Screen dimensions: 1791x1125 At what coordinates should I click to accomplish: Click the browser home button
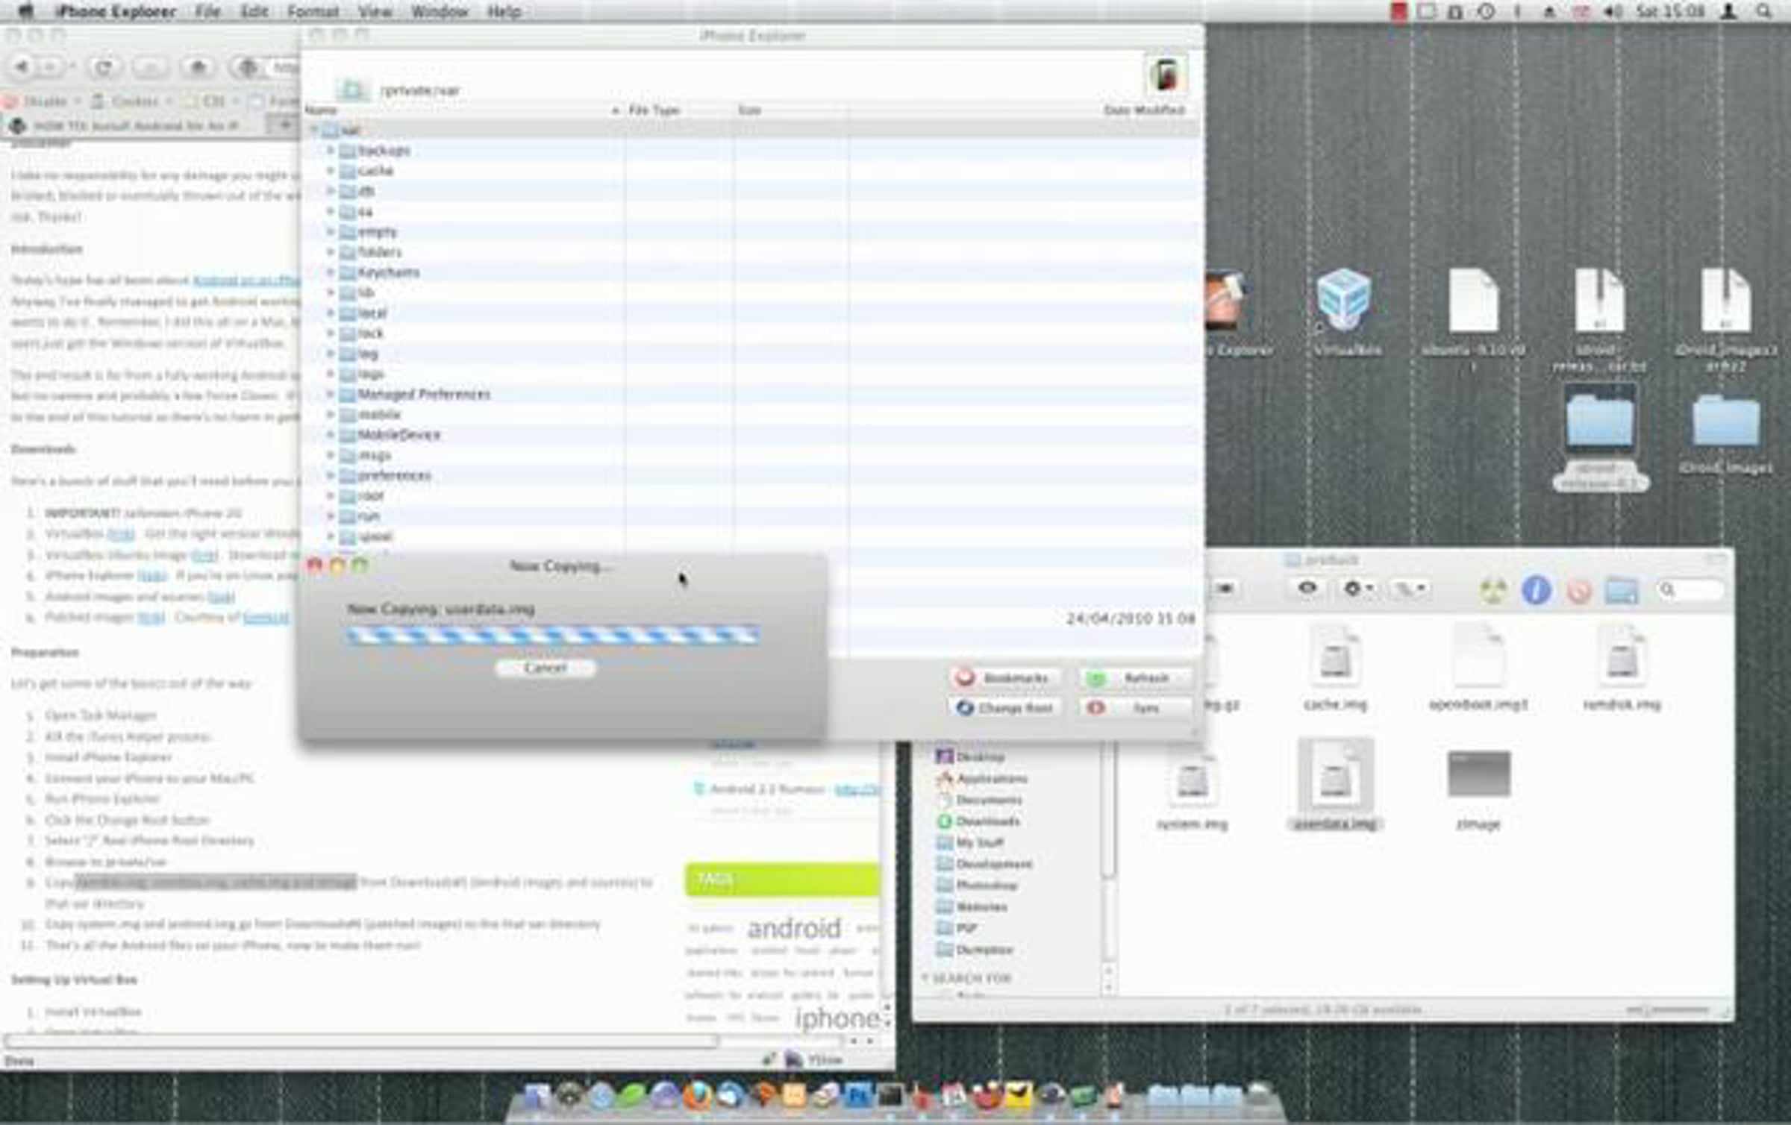[x=198, y=67]
